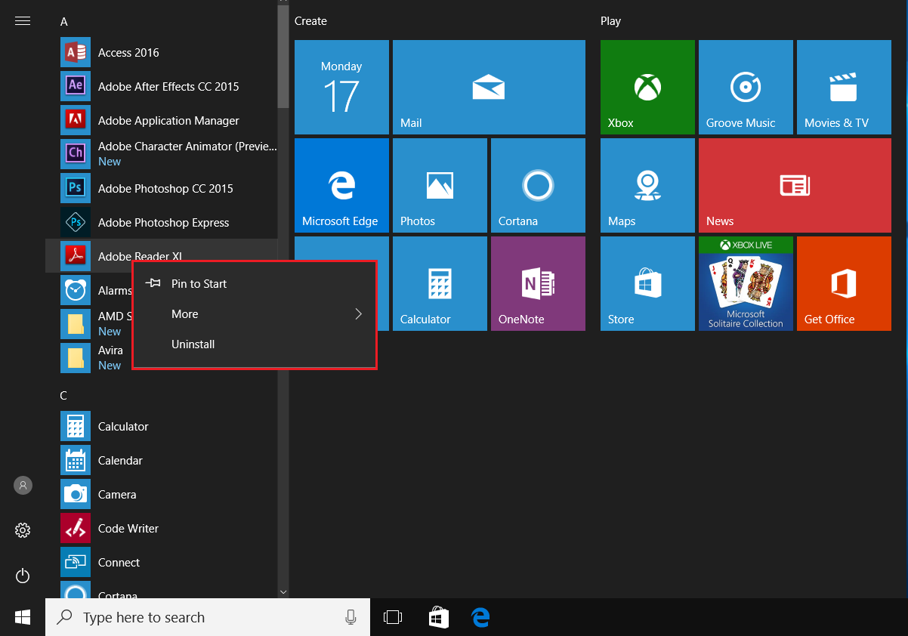The width and height of the screenshot is (908, 636).
Task: Click the app list scroll down arrow
Action: click(283, 591)
